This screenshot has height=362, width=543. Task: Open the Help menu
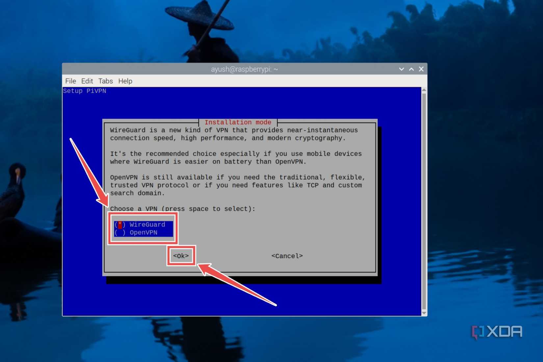[125, 81]
